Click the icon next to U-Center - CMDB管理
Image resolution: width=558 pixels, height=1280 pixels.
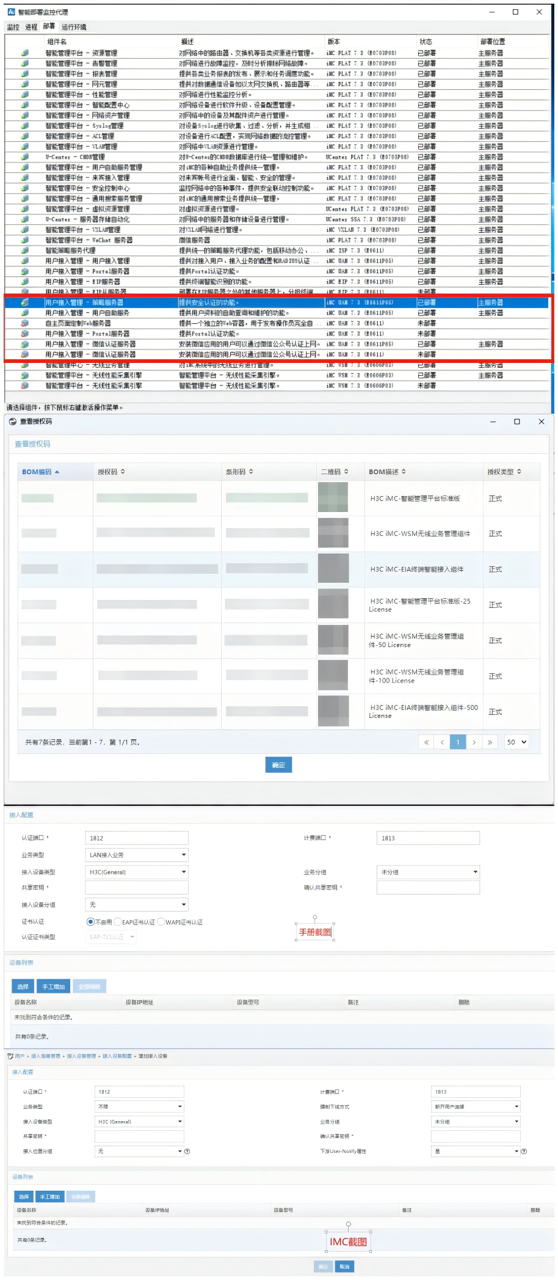click(x=25, y=157)
